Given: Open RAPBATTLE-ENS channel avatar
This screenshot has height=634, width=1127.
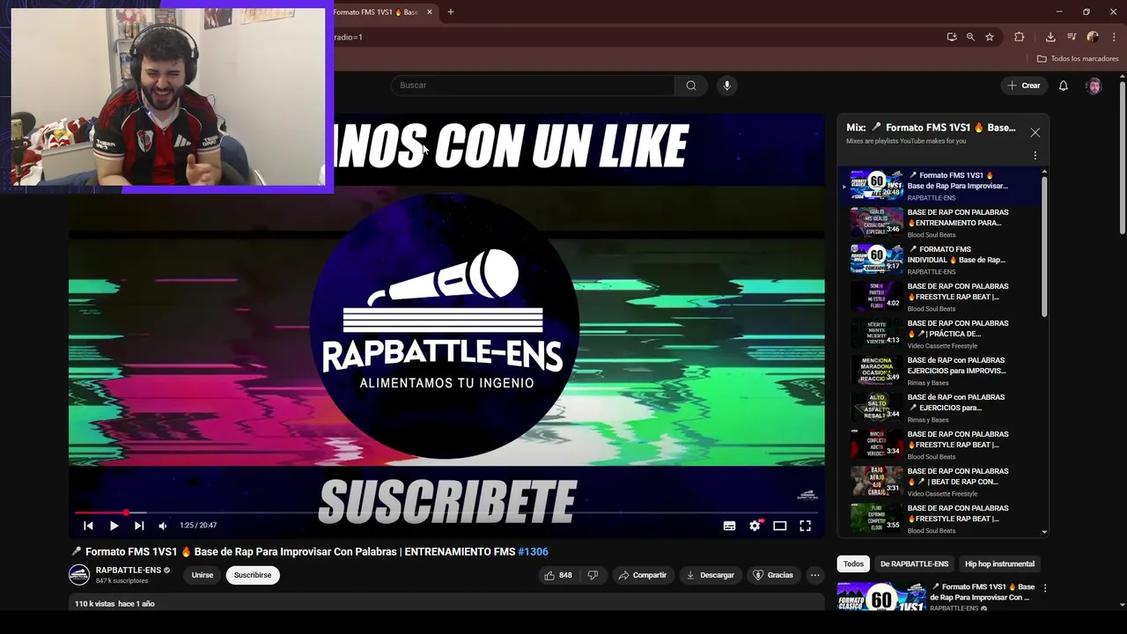Looking at the screenshot, I should pyautogui.click(x=79, y=575).
